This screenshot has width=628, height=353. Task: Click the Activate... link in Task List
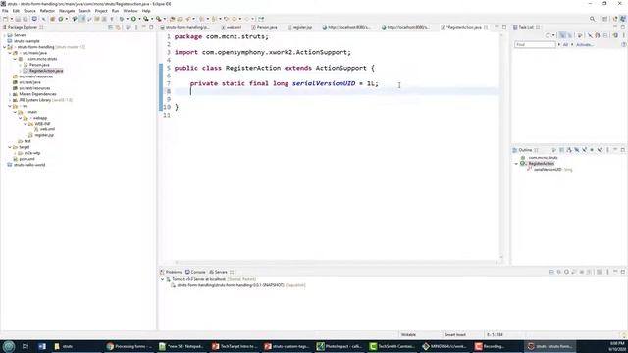pos(585,45)
